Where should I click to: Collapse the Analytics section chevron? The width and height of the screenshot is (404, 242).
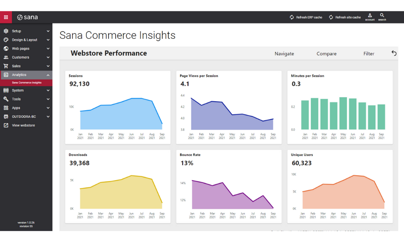(x=48, y=75)
